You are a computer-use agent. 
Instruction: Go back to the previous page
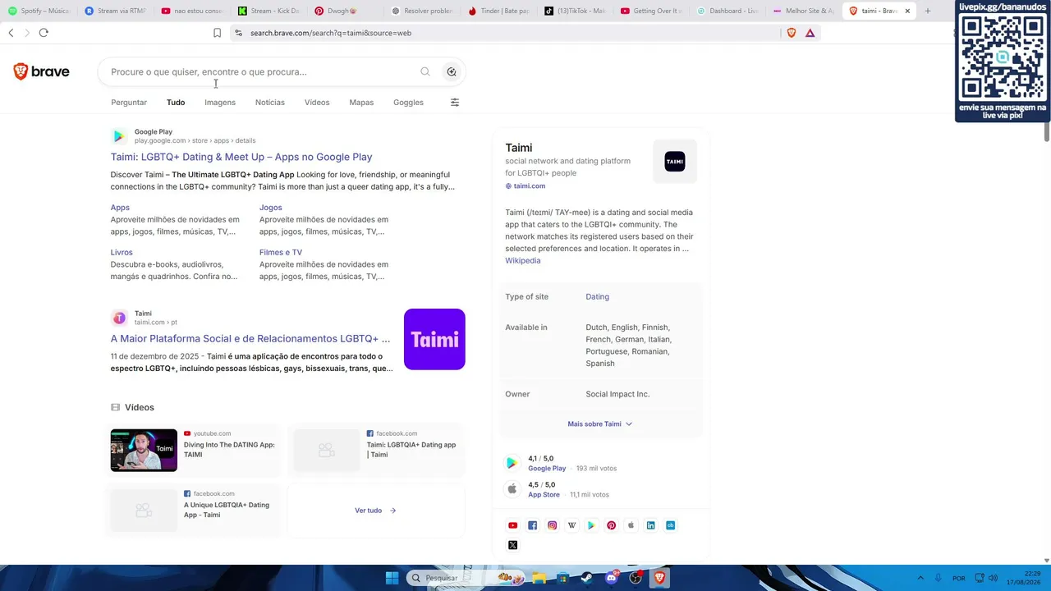coord(11,33)
